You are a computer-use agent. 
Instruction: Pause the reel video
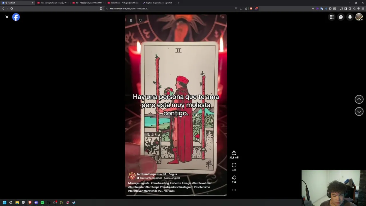point(131,20)
